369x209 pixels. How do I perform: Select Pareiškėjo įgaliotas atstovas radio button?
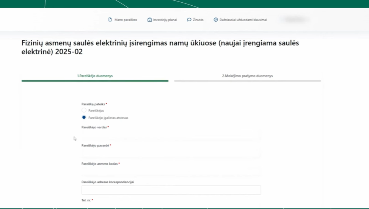coord(84,117)
